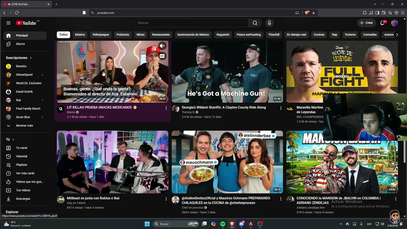Reload the page in the browser toolbar

(x=17, y=13)
